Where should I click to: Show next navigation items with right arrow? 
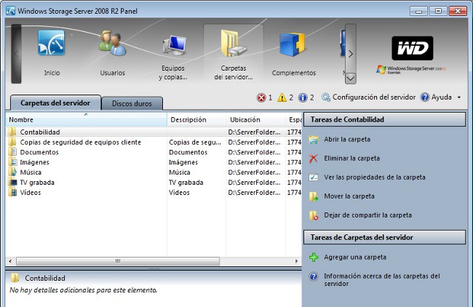point(351,54)
